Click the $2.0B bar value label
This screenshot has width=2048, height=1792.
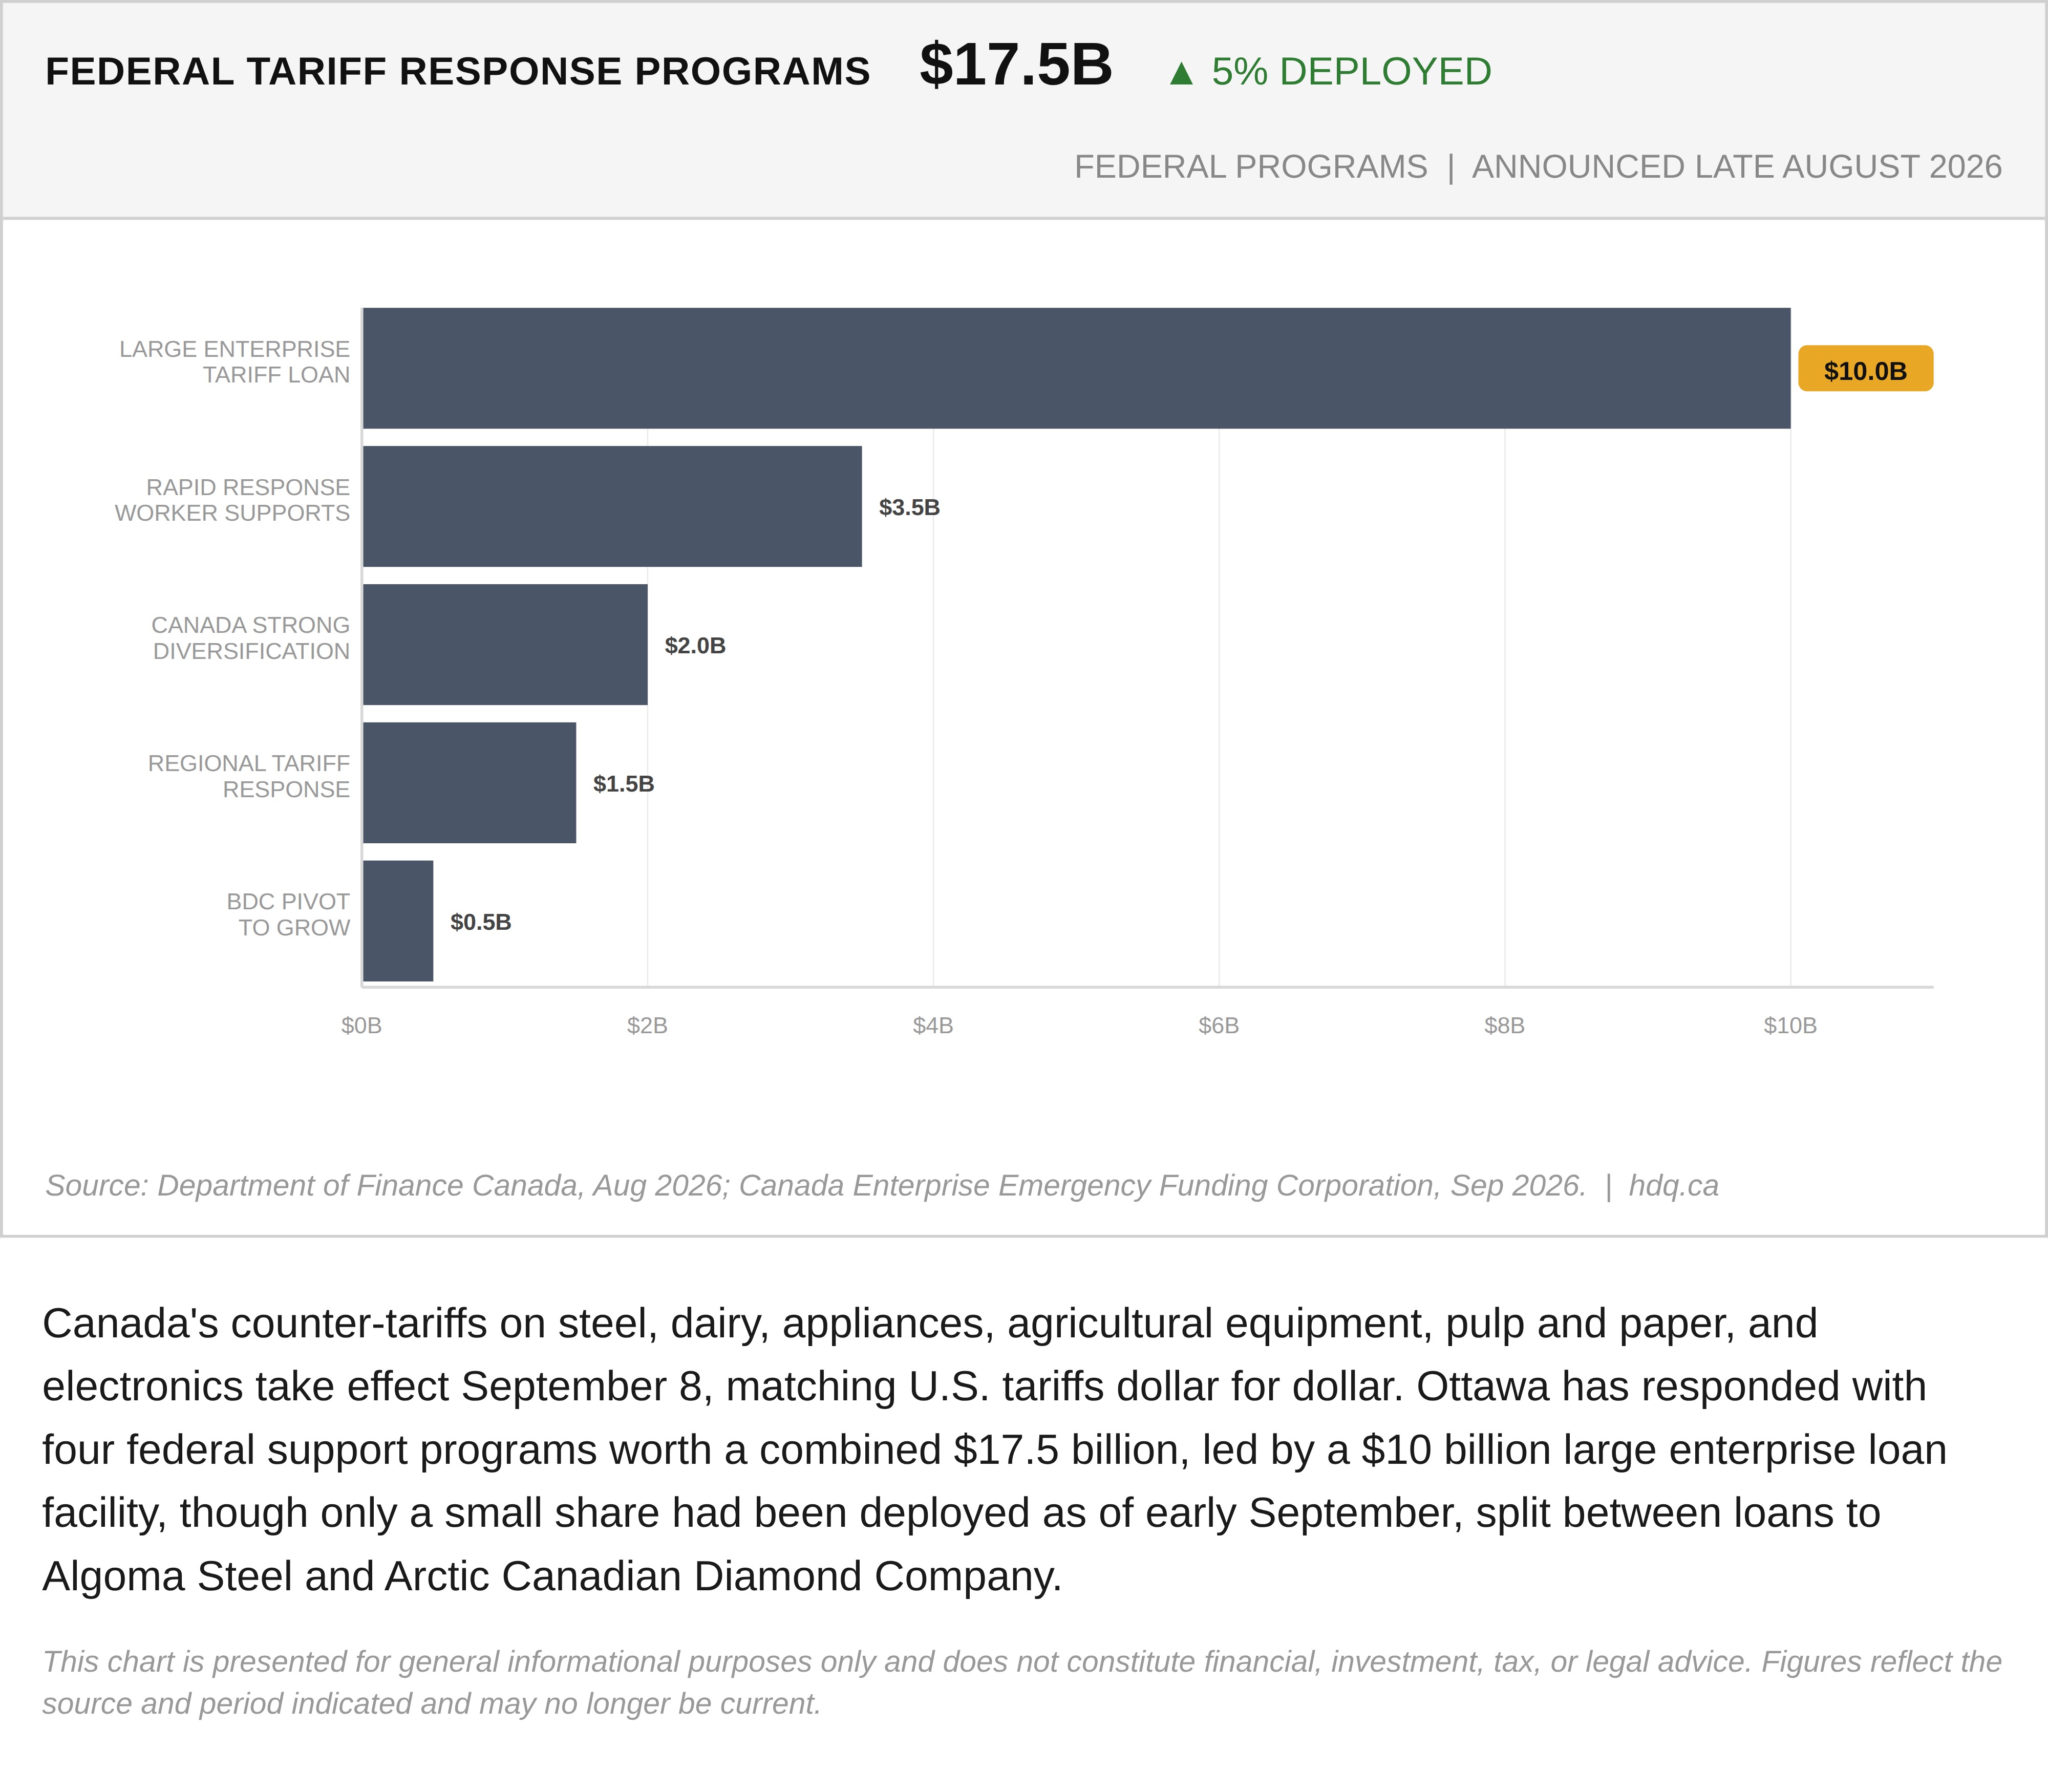[695, 646]
